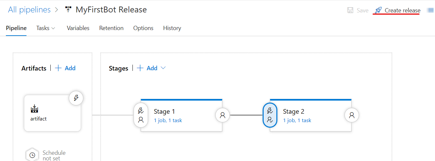435x161 pixels.
Task: Click the artifact continuous deployment trigger lightning icon
Action: pyautogui.click(x=76, y=98)
